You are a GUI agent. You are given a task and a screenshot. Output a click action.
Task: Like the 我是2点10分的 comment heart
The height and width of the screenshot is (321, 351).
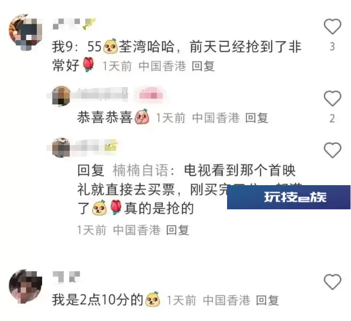333,281
